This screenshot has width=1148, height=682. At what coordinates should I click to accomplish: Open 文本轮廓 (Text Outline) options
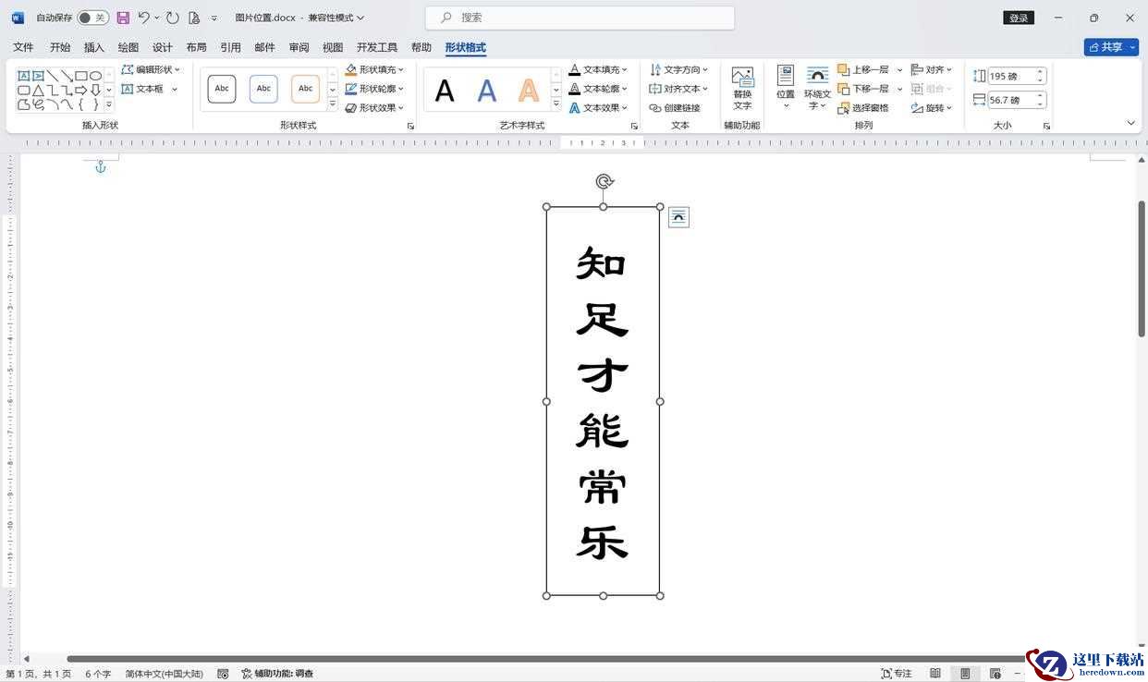coord(598,89)
